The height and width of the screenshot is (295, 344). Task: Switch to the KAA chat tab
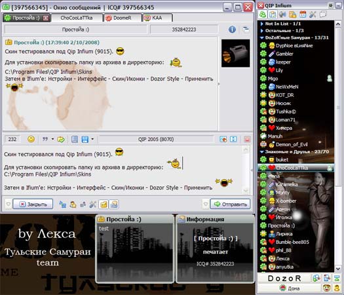coord(157,18)
